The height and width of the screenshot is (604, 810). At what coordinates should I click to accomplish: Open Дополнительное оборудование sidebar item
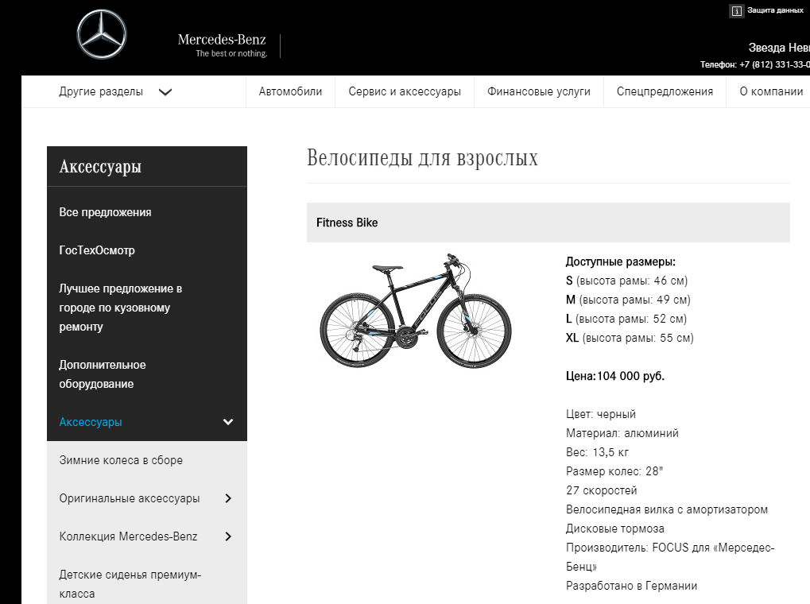(x=103, y=374)
